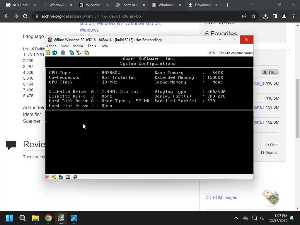Open a new Chrome tab
The image size is (300, 225).
coord(227,5)
